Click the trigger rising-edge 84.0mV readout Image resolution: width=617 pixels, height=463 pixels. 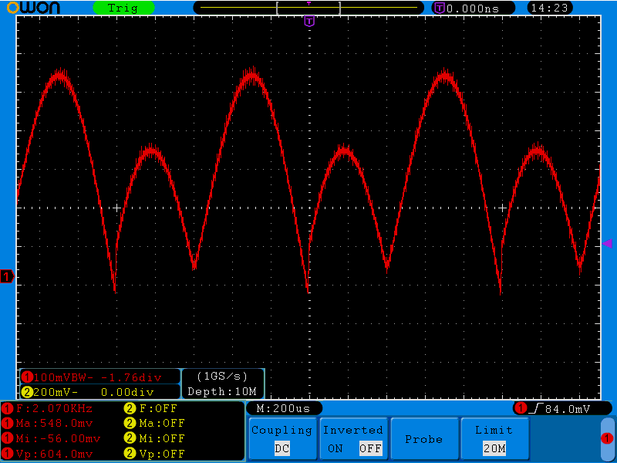556,407
